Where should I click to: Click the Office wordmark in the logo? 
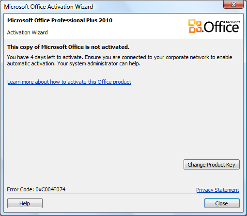click(221, 27)
